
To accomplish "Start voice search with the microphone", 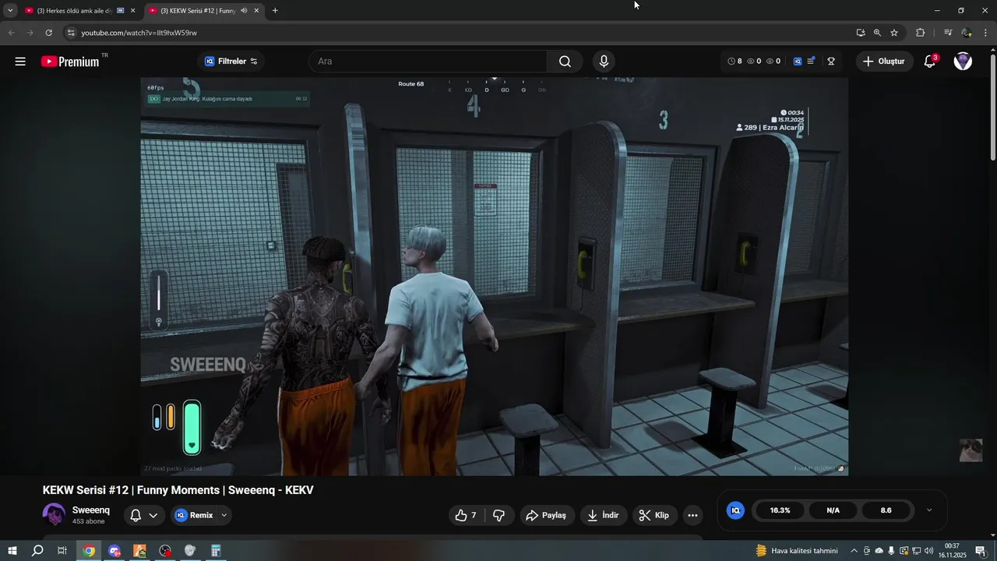I will pyautogui.click(x=604, y=62).
